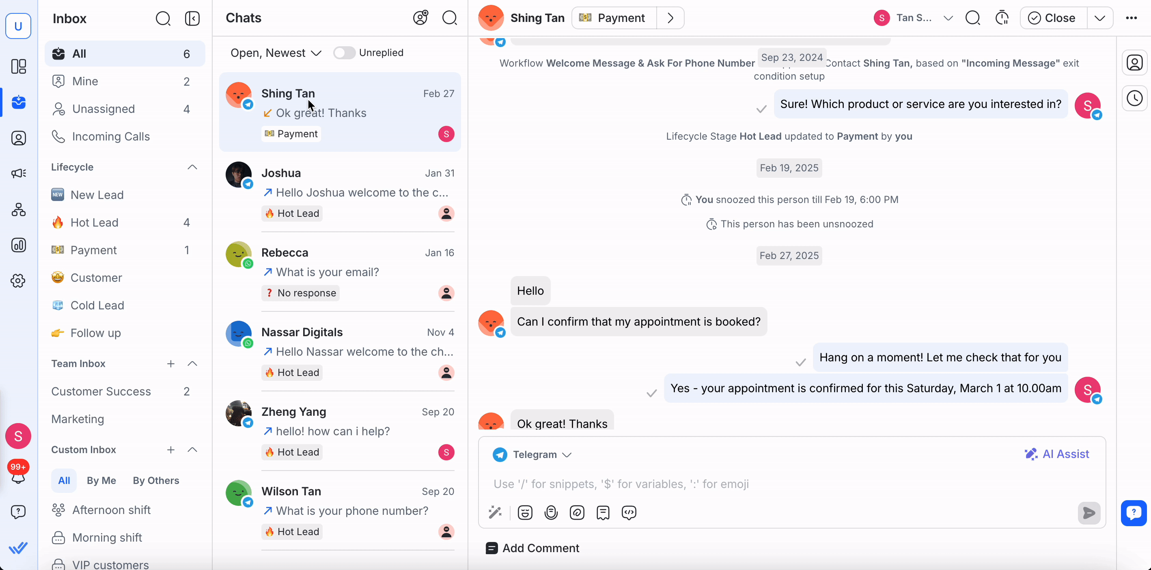Open the Open, Newest sort dropdown
1151x570 pixels.
point(276,53)
